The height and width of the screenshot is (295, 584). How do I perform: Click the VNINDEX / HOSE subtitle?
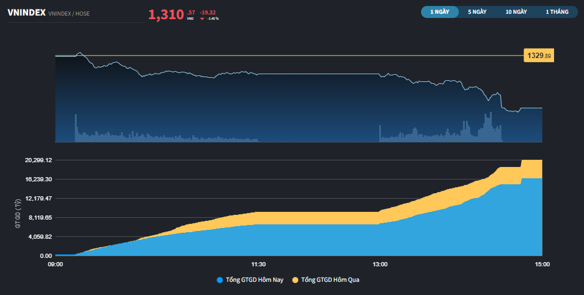[x=69, y=13]
